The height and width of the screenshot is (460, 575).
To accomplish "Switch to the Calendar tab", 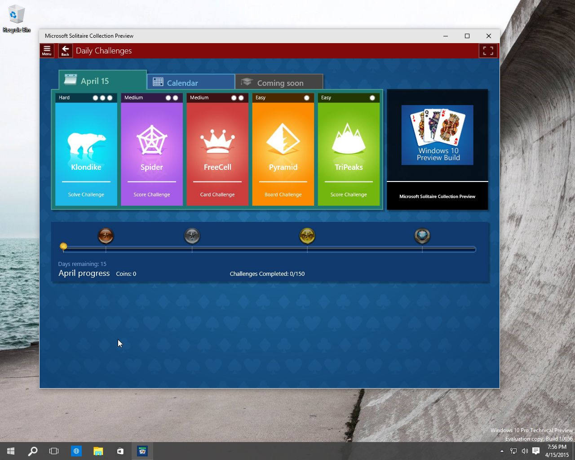I will [x=190, y=82].
